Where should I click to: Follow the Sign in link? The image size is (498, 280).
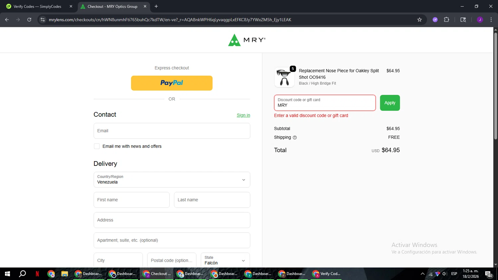click(x=243, y=115)
